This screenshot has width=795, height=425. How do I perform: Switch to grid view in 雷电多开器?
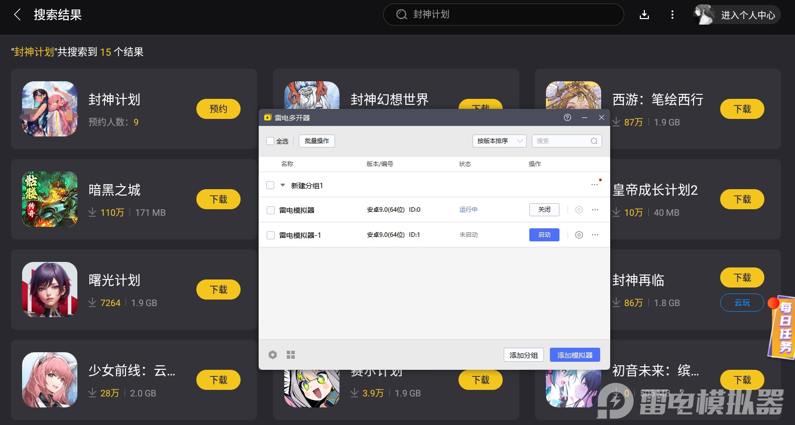(291, 355)
